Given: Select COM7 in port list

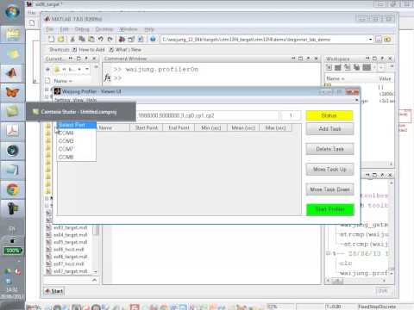Looking at the screenshot, I should click(77, 149).
